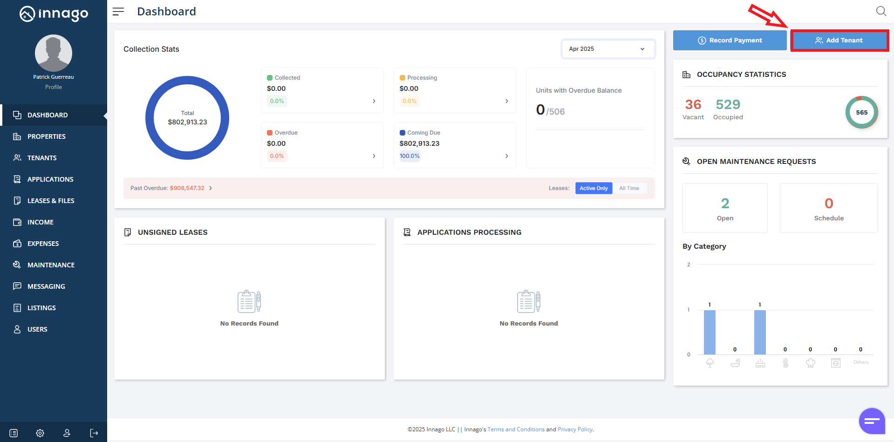Switch leases filter to All Time
This screenshot has height=442, width=894.
pyautogui.click(x=629, y=188)
